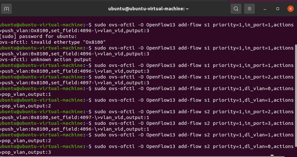Click the vertical scrollbar of the terminal
The width and height of the screenshot is (297, 157).
coord(296,96)
